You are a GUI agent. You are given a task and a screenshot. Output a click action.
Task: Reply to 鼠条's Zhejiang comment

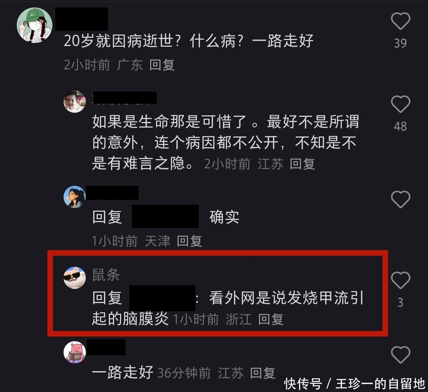tap(271, 319)
